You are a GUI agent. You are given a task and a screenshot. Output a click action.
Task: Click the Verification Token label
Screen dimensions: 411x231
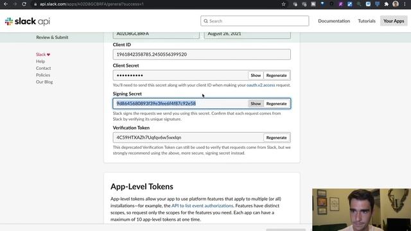click(x=131, y=128)
